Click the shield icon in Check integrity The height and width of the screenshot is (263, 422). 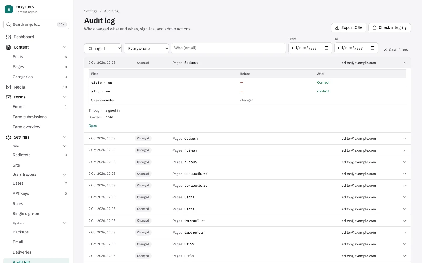point(375,28)
